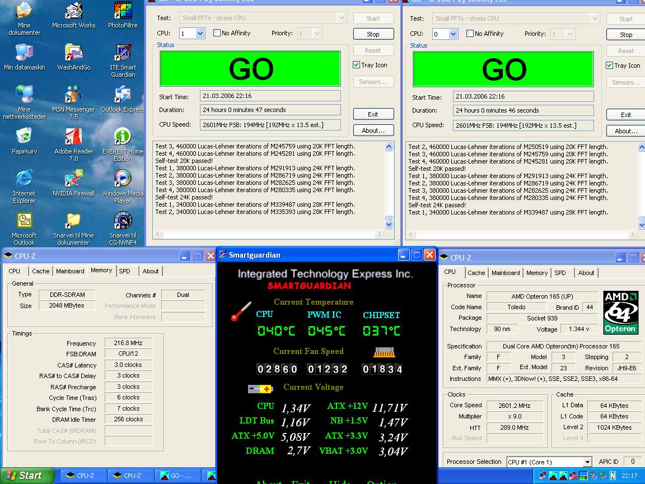This screenshot has width=645, height=484.
Task: Open Priority dropdown in left stress window
Action: (317, 34)
